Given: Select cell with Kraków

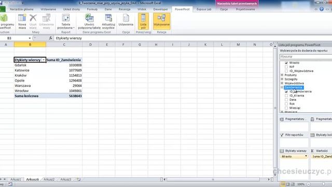Looking at the screenshot, I should pyautogui.click(x=30, y=75).
